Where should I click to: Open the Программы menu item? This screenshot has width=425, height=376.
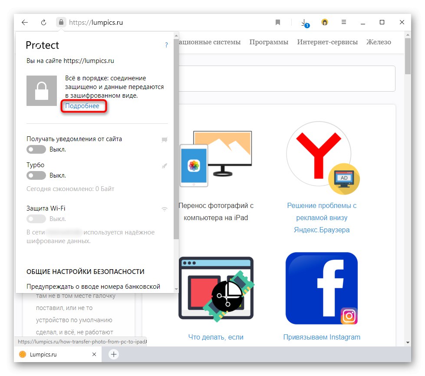coord(269,42)
